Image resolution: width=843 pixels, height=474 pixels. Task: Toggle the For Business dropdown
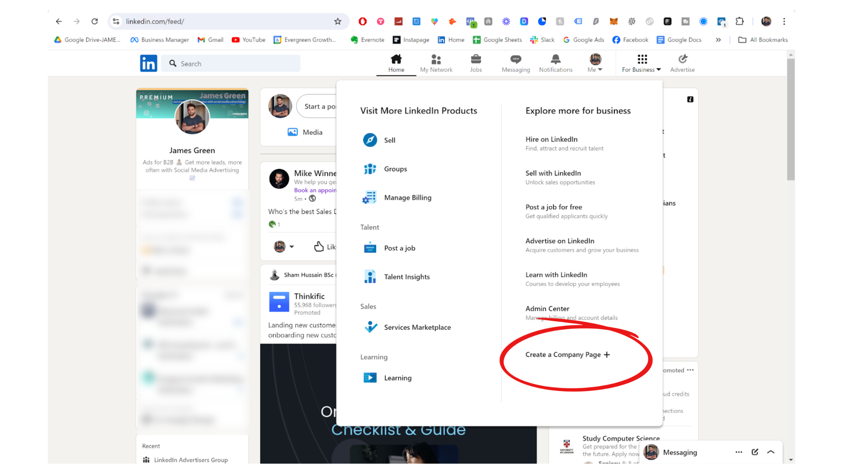point(641,63)
